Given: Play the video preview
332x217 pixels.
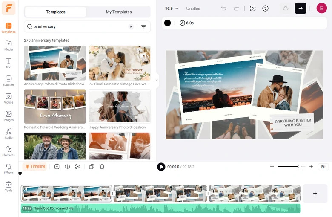Looking at the screenshot, I should click(161, 167).
